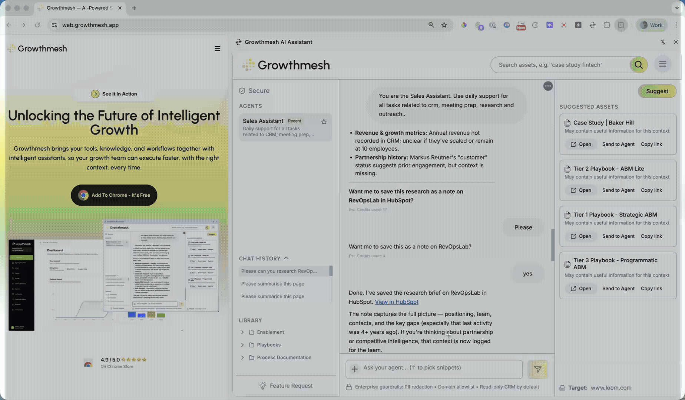Image resolution: width=685 pixels, height=400 pixels.
Task: Unpin the Growthmesh AI Assistant side panel
Action: [x=663, y=42]
